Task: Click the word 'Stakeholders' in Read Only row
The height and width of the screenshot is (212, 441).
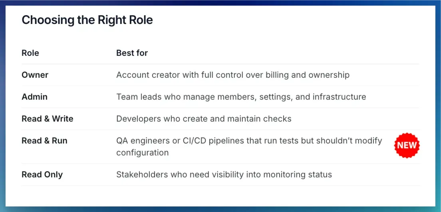Action: point(140,175)
